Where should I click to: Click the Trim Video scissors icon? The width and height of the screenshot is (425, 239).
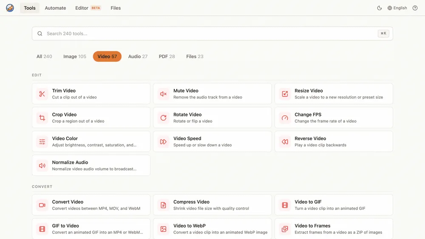42,94
